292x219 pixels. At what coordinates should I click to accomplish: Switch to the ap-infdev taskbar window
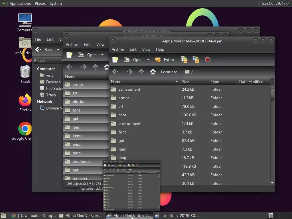(x=177, y=216)
